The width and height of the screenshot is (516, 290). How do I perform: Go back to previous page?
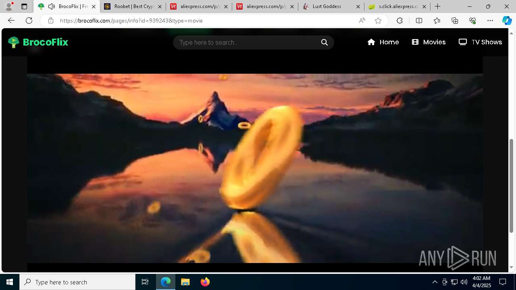pyautogui.click(x=11, y=21)
